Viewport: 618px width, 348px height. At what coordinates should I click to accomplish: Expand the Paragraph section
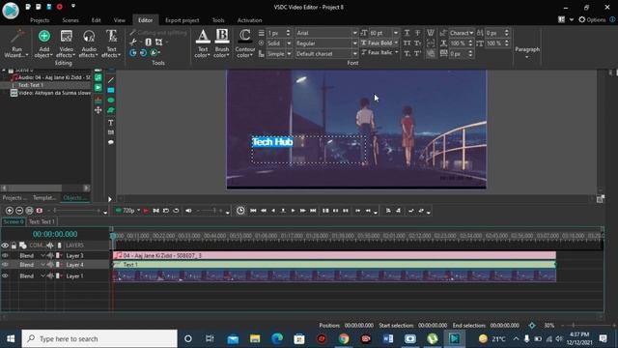pyautogui.click(x=527, y=51)
